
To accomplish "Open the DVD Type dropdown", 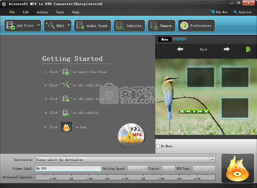I will coord(212,169).
